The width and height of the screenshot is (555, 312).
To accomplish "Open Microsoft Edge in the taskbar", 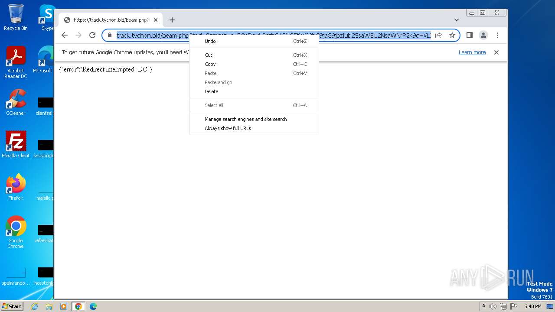I will click(93, 306).
